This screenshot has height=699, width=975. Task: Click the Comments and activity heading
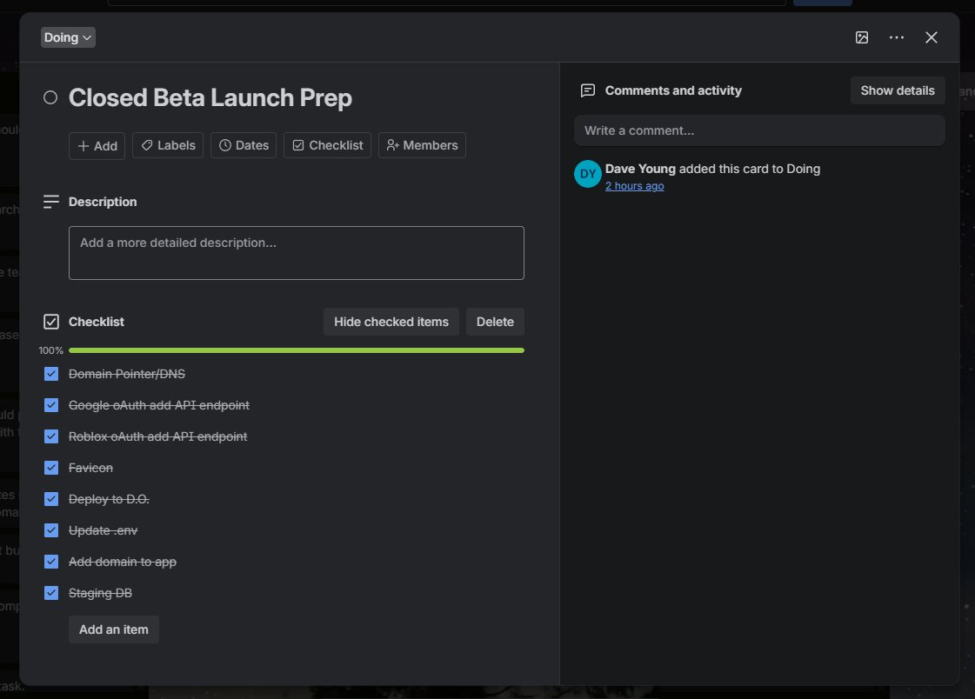(673, 90)
